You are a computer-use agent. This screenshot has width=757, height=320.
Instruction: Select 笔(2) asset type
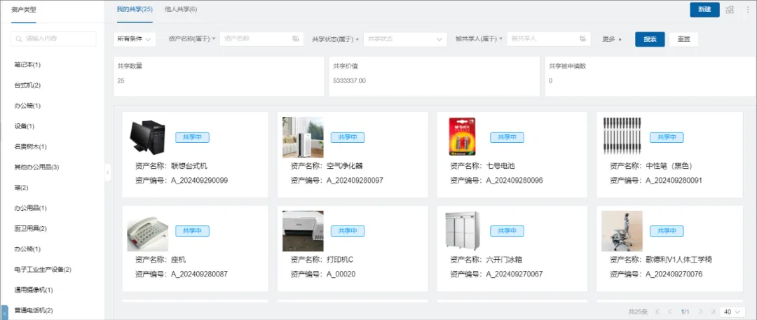point(21,187)
